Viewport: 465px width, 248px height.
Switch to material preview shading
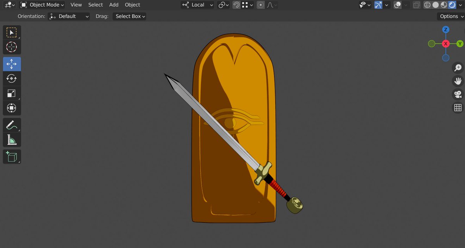pos(444,5)
